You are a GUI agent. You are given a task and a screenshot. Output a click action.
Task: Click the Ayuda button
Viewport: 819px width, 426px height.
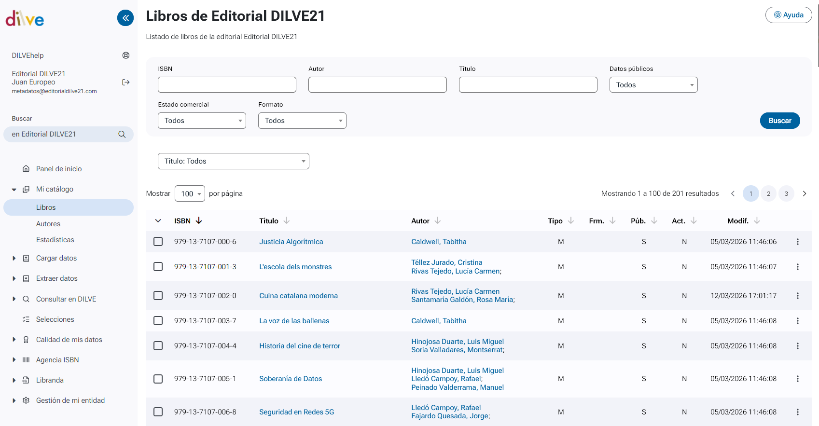pos(789,15)
